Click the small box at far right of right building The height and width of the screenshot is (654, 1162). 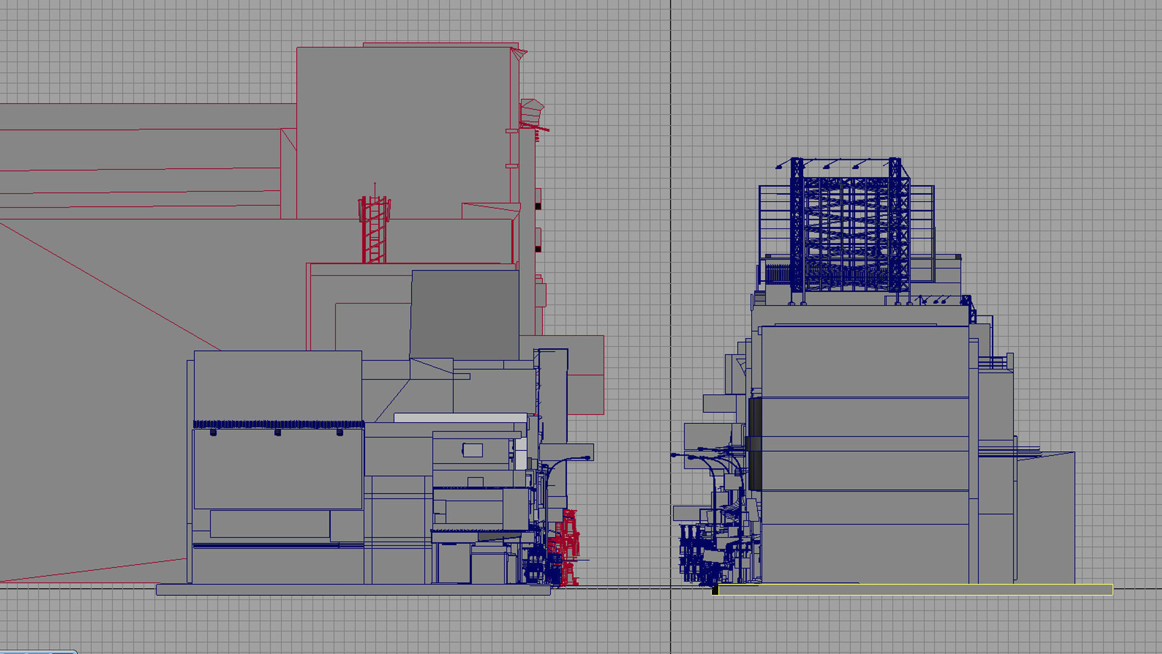pyautogui.click(x=1045, y=518)
